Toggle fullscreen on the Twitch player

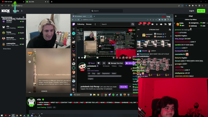[133, 58]
